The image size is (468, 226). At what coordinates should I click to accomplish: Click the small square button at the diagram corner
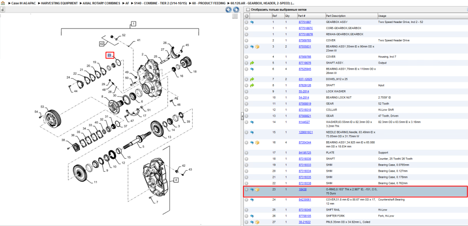coord(235,16)
